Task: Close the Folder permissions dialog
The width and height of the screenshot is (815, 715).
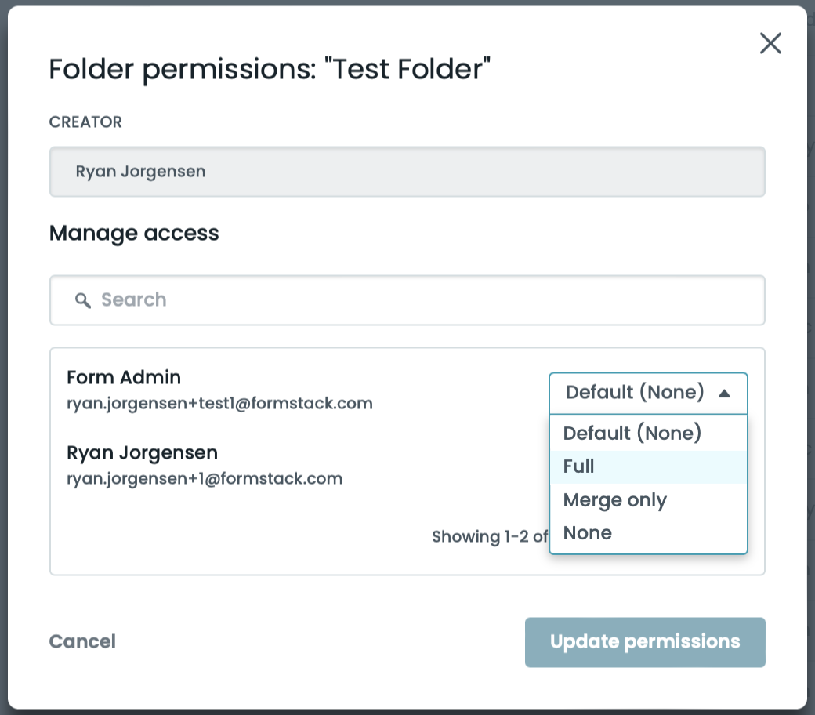Action: click(x=770, y=44)
